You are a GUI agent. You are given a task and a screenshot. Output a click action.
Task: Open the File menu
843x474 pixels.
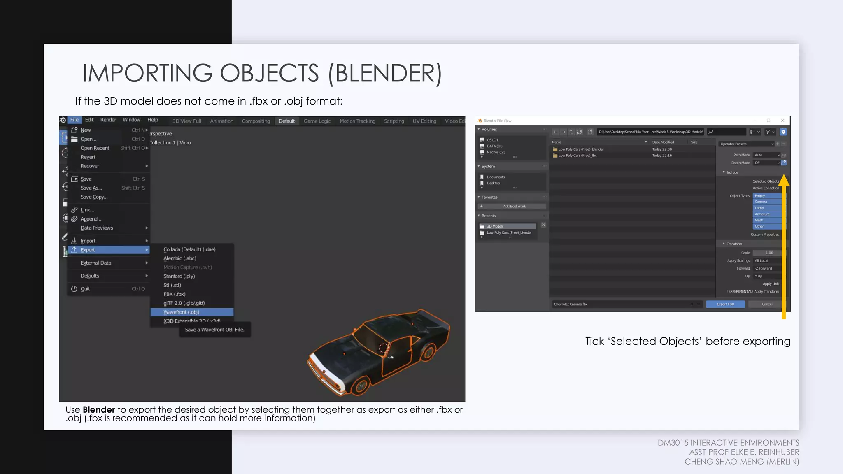pyautogui.click(x=75, y=120)
